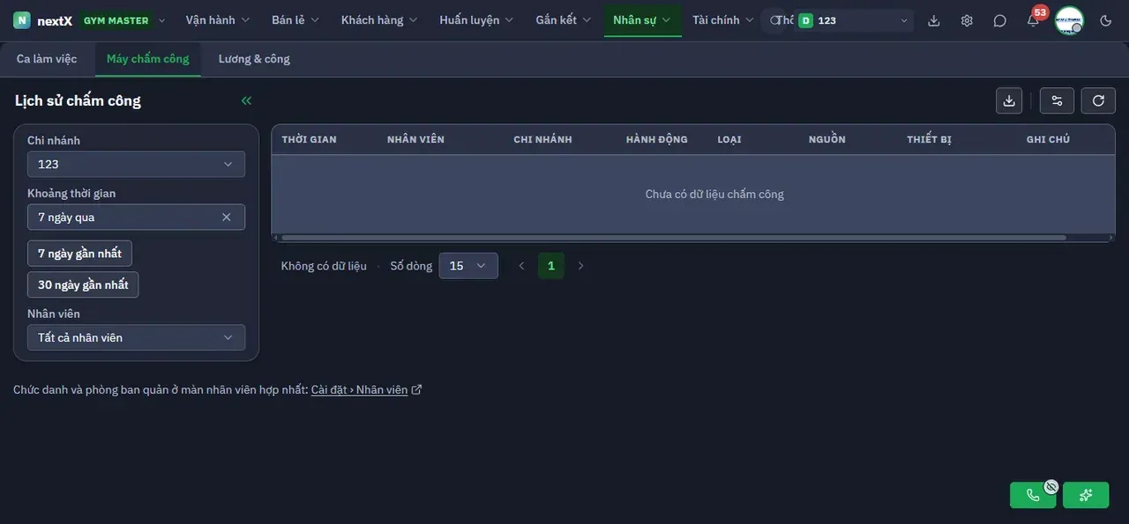Go to the next page arrow

coord(580,266)
